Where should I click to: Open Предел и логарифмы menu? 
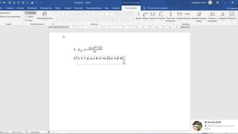tap(212, 16)
